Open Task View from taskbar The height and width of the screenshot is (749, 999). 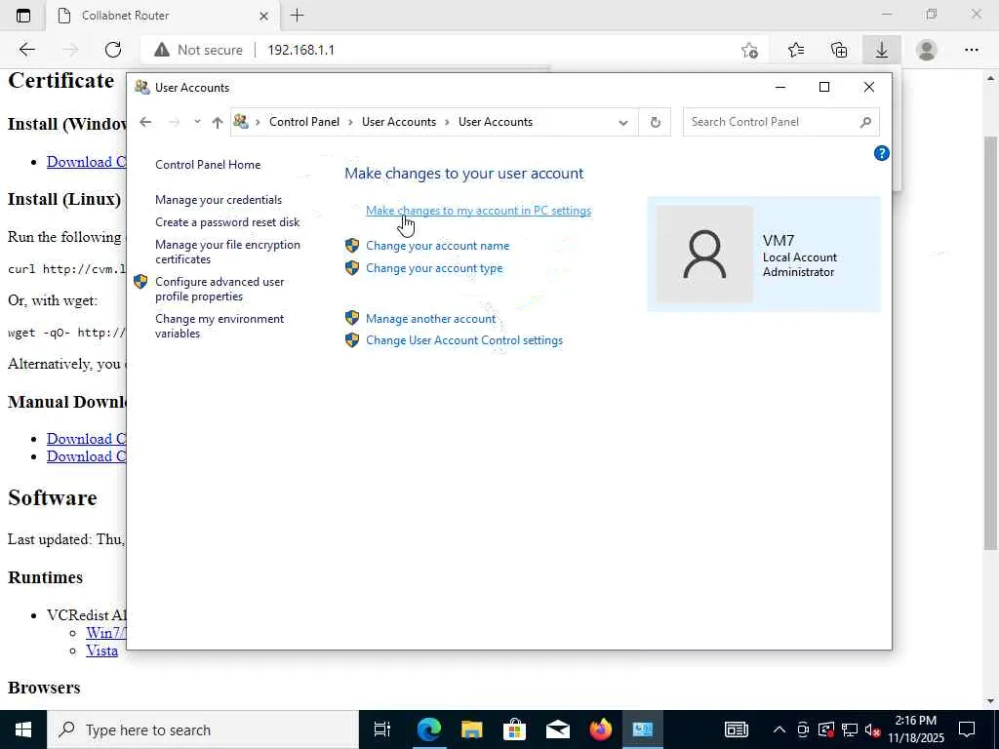(x=382, y=729)
